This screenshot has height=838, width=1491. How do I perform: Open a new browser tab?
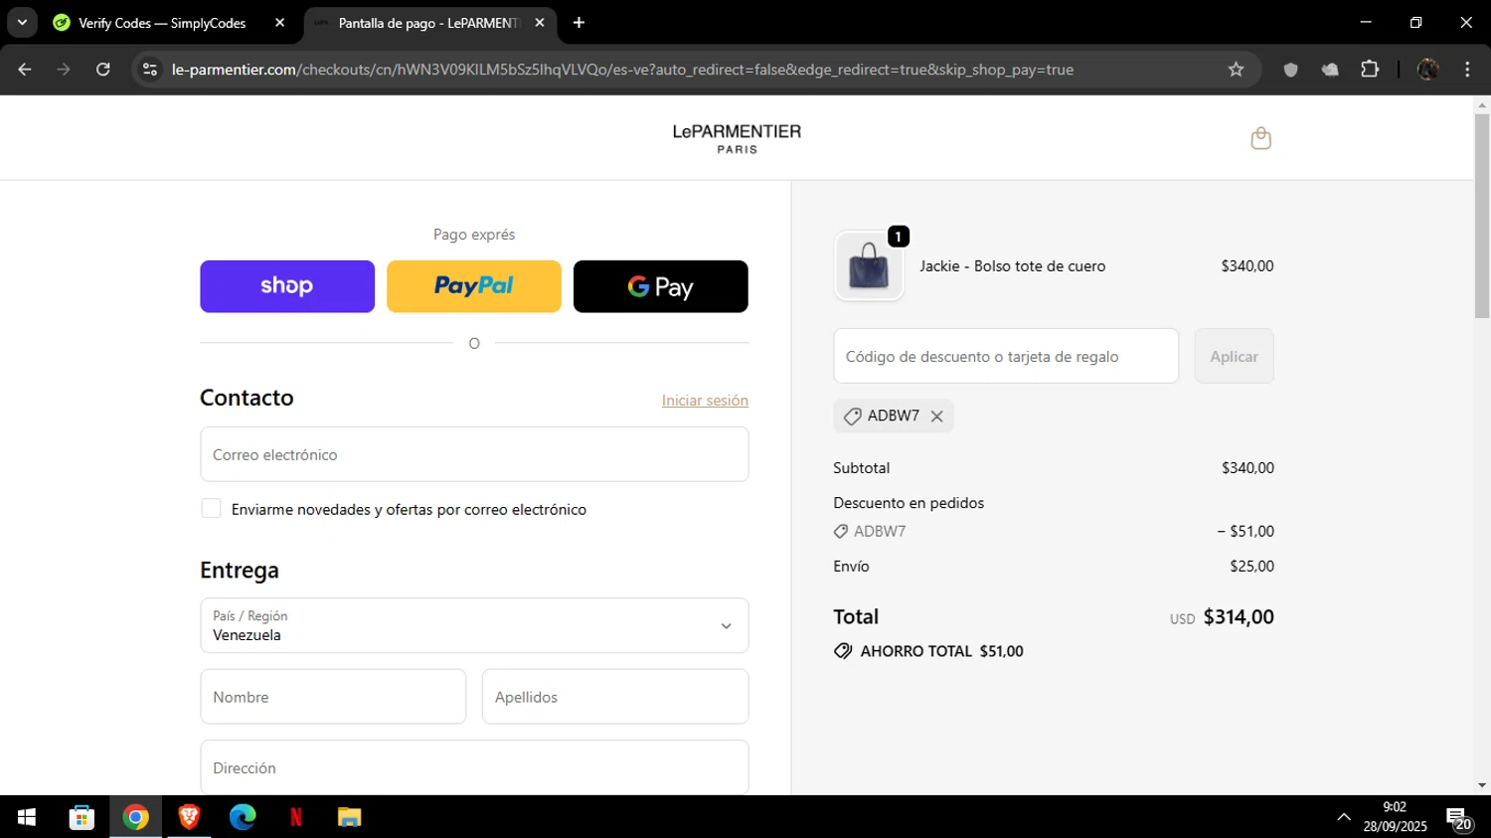click(580, 23)
